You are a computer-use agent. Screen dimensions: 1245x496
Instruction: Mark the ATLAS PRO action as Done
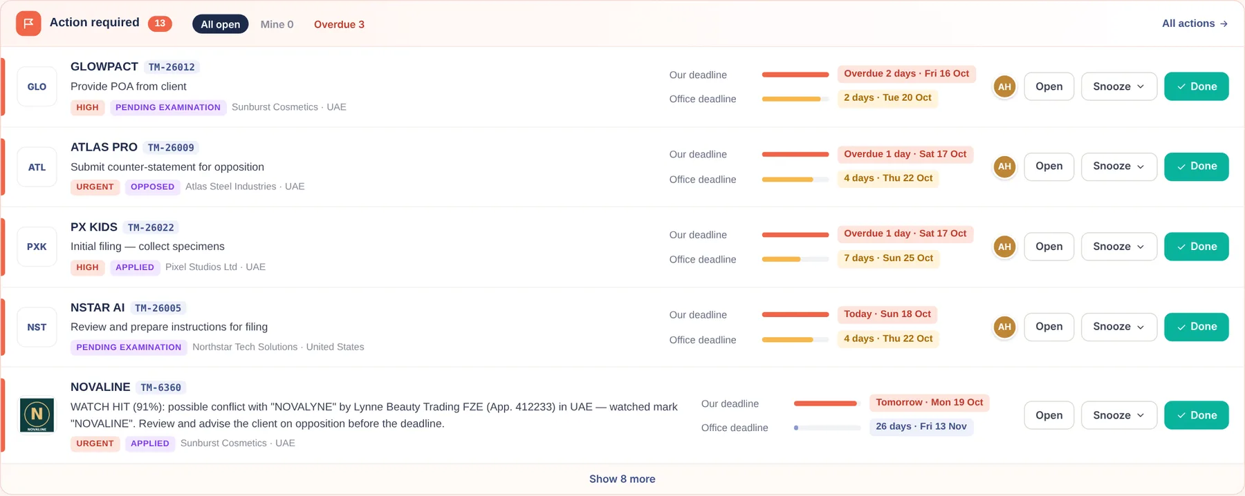(1196, 166)
